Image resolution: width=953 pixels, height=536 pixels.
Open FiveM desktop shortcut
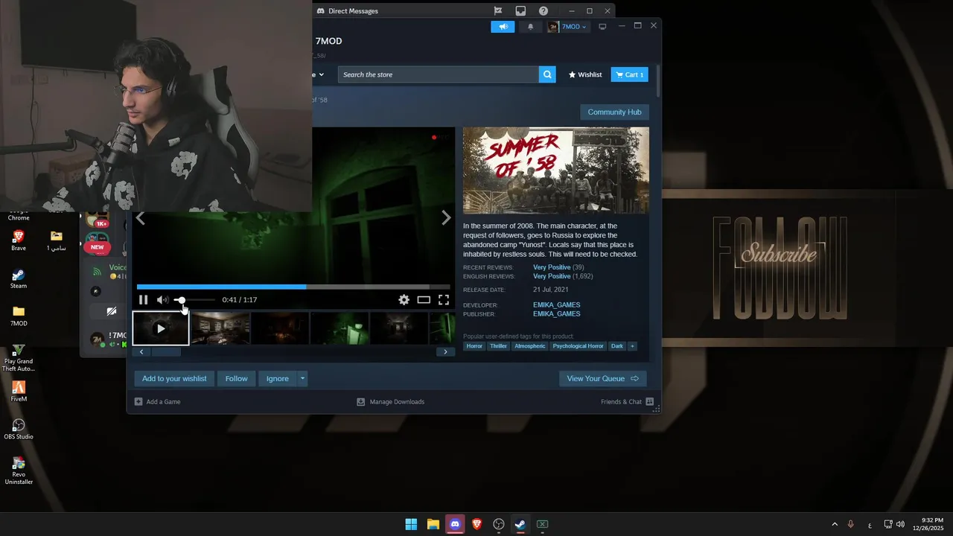[x=19, y=392]
